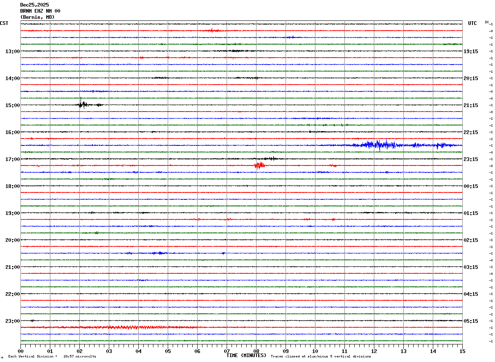Click the 03:15 UTC time label
The image size is (495, 362).
click(x=471, y=267)
